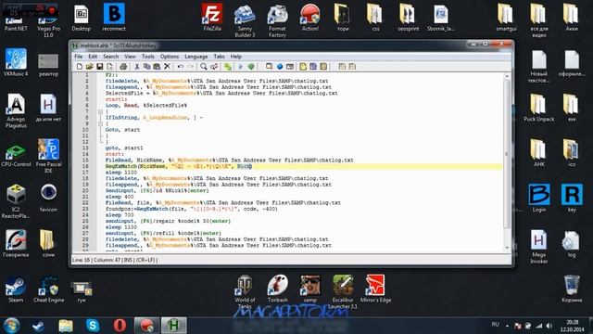Viewport: 593px width, 334px height.
Task: Open FileZilla desktop icon
Action: click(212, 17)
